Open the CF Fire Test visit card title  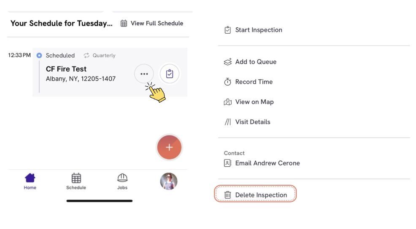pyautogui.click(x=66, y=69)
